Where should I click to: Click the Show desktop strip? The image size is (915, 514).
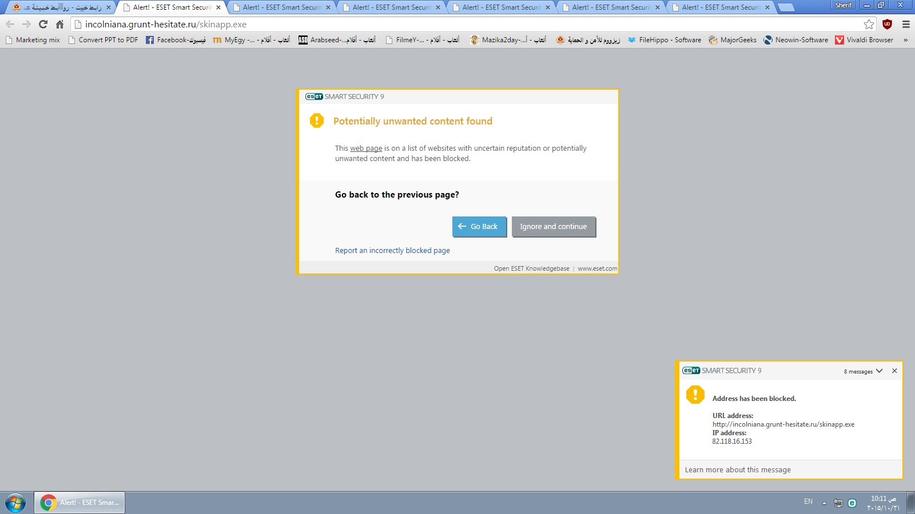tap(910, 503)
